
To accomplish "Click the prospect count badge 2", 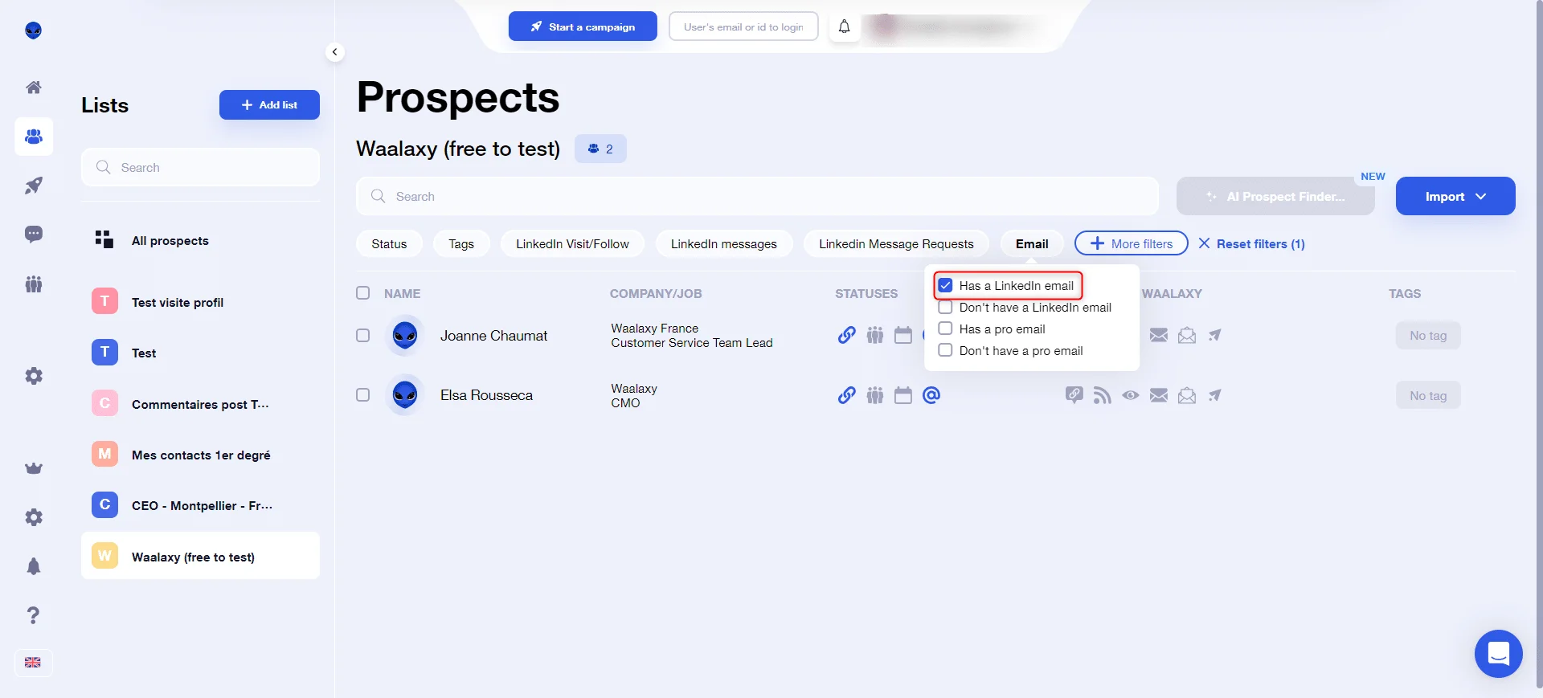I will click(600, 149).
